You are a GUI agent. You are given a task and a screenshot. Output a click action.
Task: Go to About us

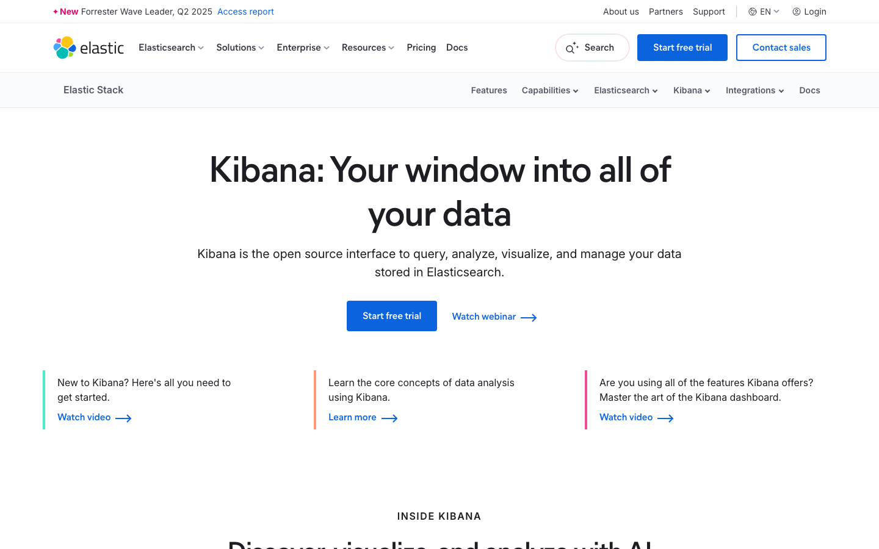621,12
